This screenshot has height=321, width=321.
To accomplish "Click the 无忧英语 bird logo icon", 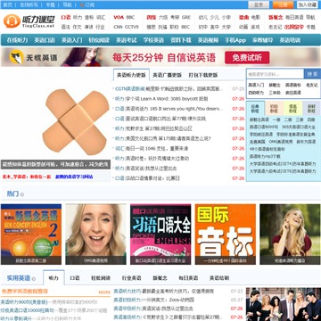I will 17,57.
